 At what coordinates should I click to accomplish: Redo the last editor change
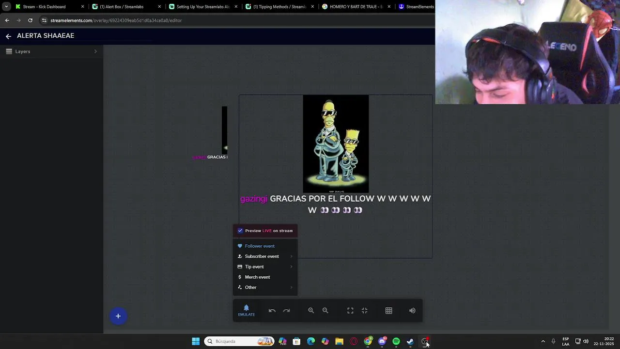(x=286, y=311)
